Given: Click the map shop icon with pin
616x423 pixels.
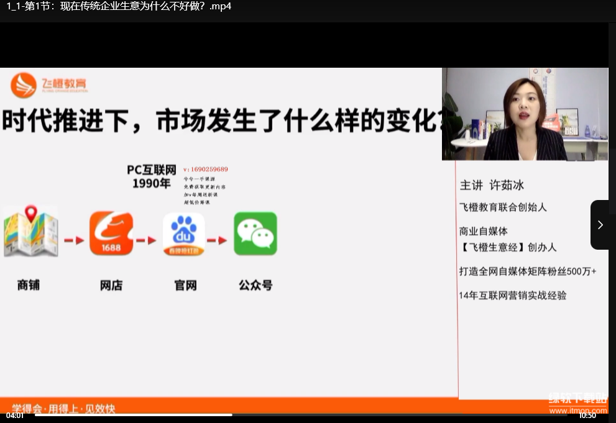Looking at the screenshot, I should pos(30,232).
